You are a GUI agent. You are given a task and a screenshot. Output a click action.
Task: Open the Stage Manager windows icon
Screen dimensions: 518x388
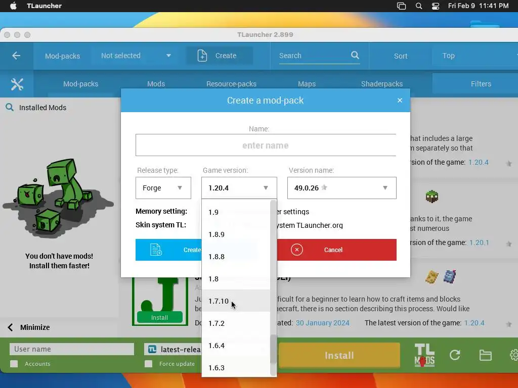coord(401,6)
